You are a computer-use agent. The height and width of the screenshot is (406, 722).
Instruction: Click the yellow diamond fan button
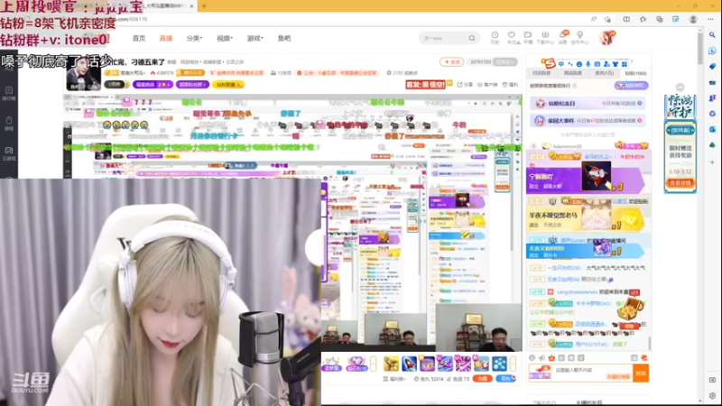228,85
